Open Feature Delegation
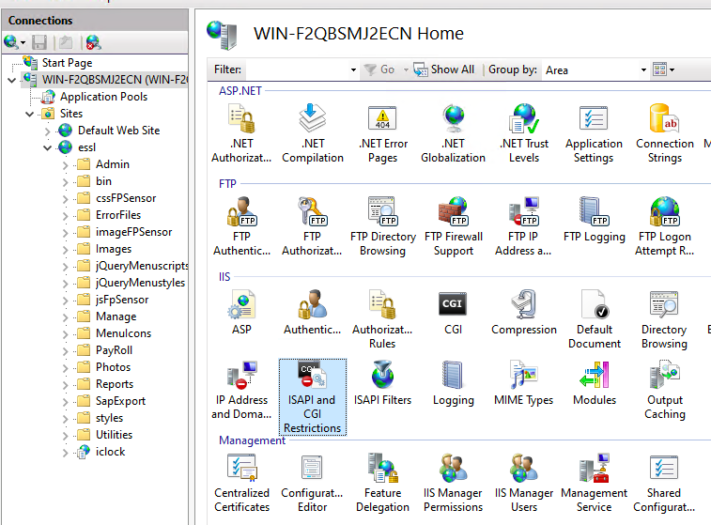 pos(382,484)
